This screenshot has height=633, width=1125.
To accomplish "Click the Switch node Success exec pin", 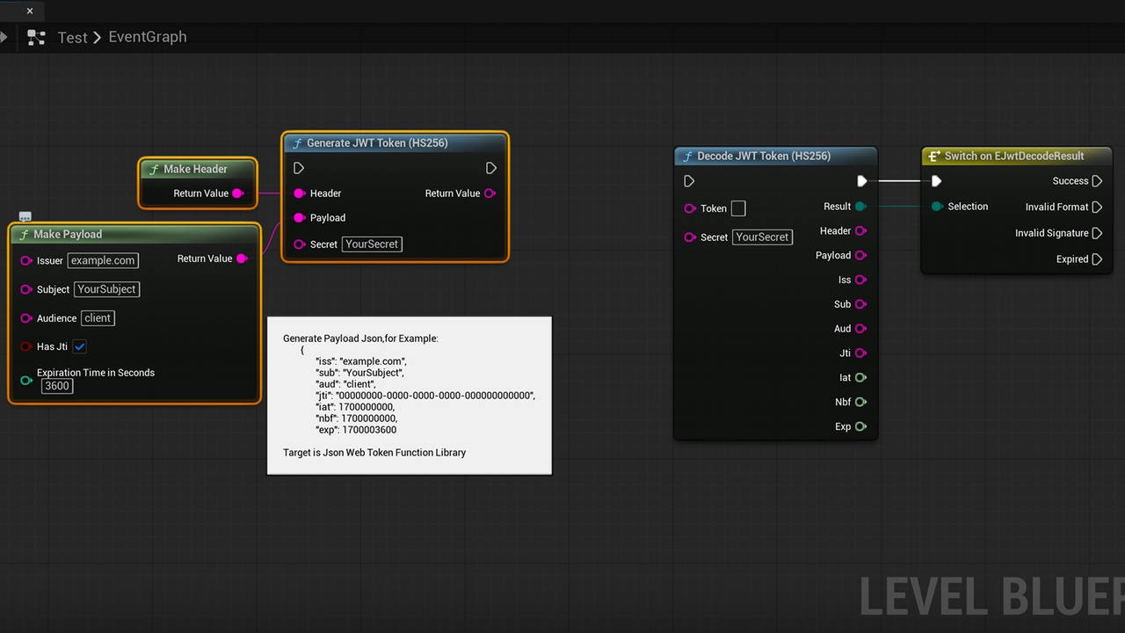I will (1097, 181).
